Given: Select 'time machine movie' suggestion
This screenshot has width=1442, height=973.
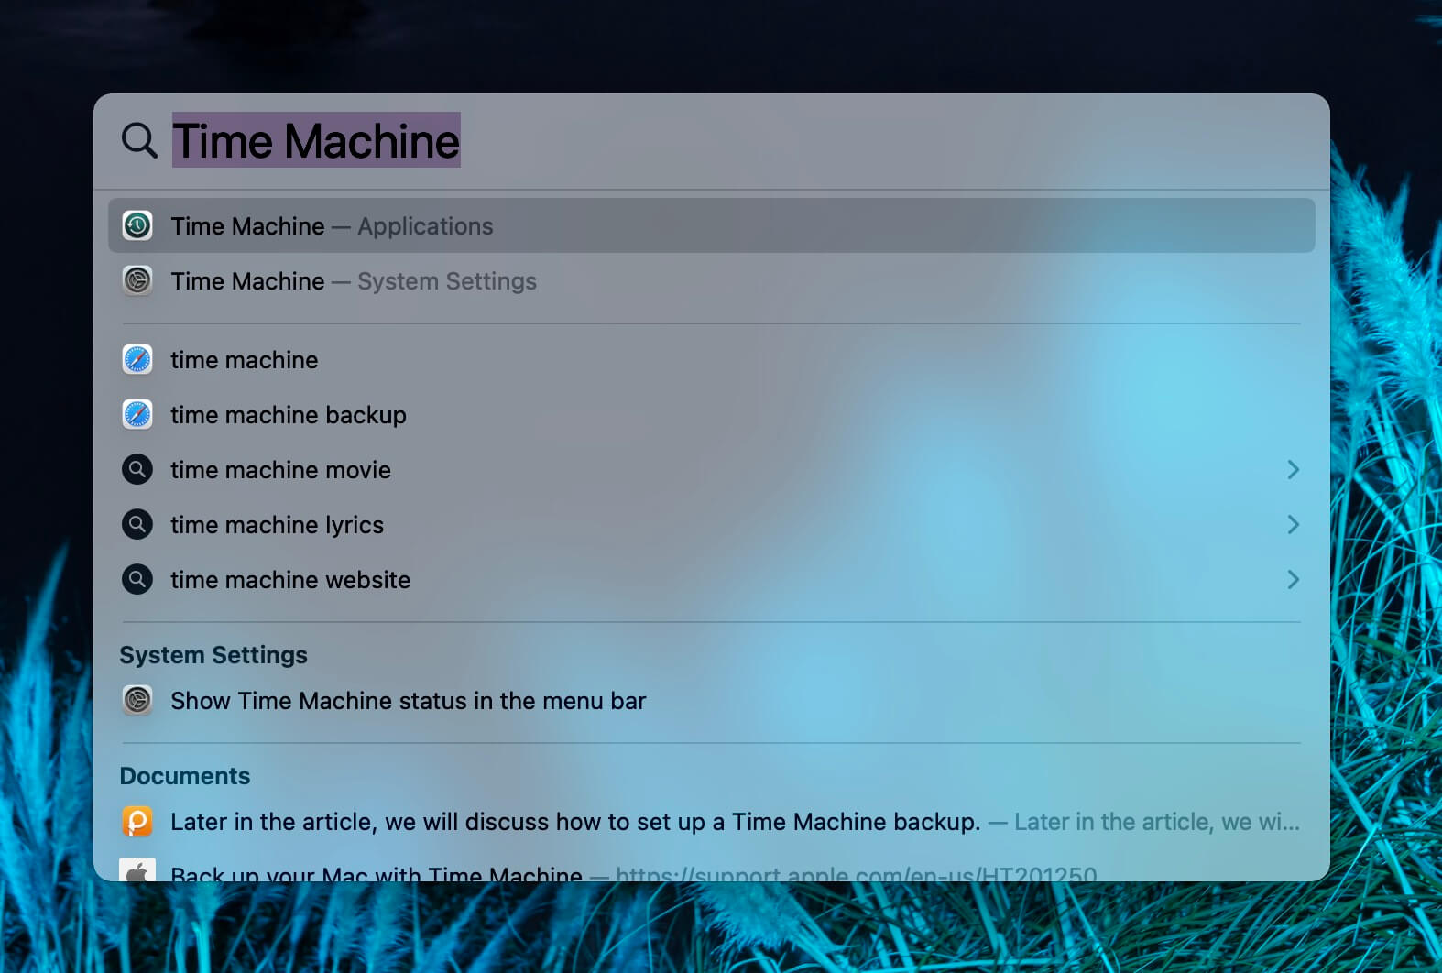Looking at the screenshot, I should pos(711,469).
